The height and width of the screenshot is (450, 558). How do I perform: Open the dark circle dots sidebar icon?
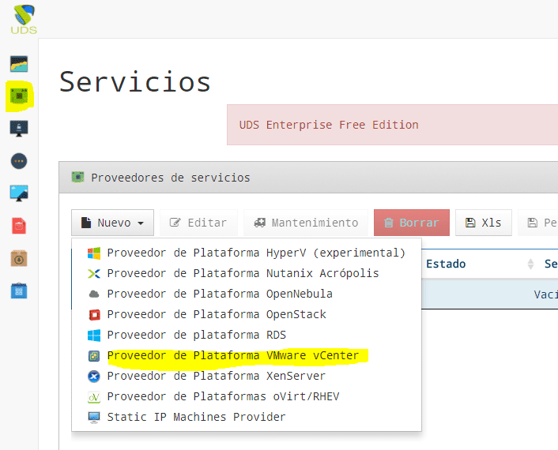click(x=19, y=161)
